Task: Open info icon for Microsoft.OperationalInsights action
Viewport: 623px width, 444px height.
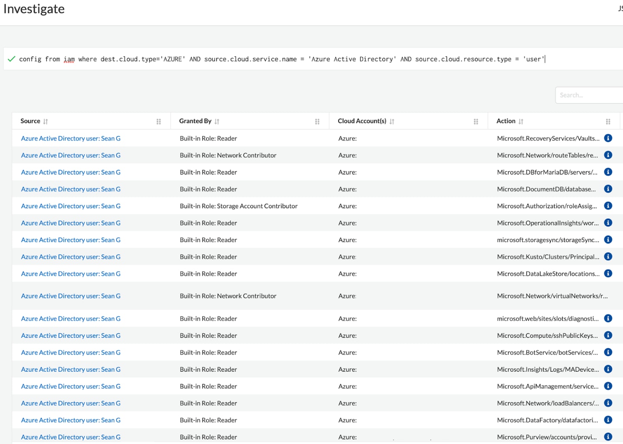Action: coord(608,223)
